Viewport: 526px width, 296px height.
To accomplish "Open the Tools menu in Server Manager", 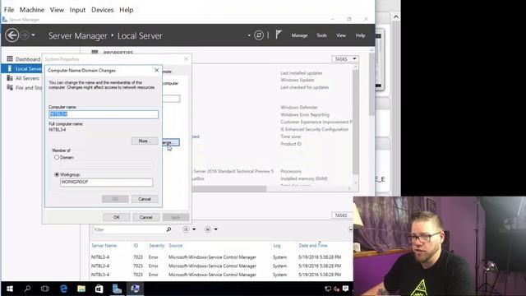I will [321, 35].
